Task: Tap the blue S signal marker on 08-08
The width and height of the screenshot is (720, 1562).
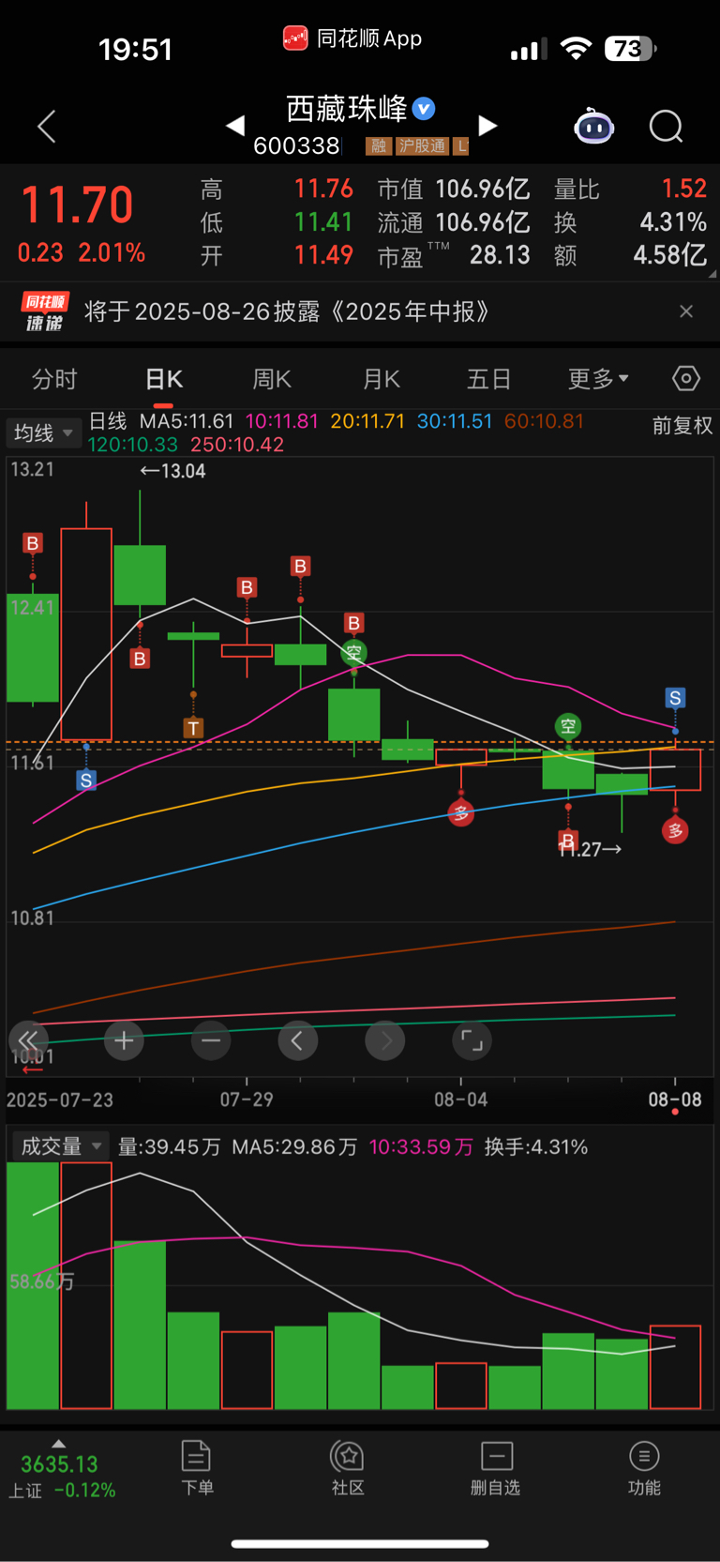Action: [675, 698]
